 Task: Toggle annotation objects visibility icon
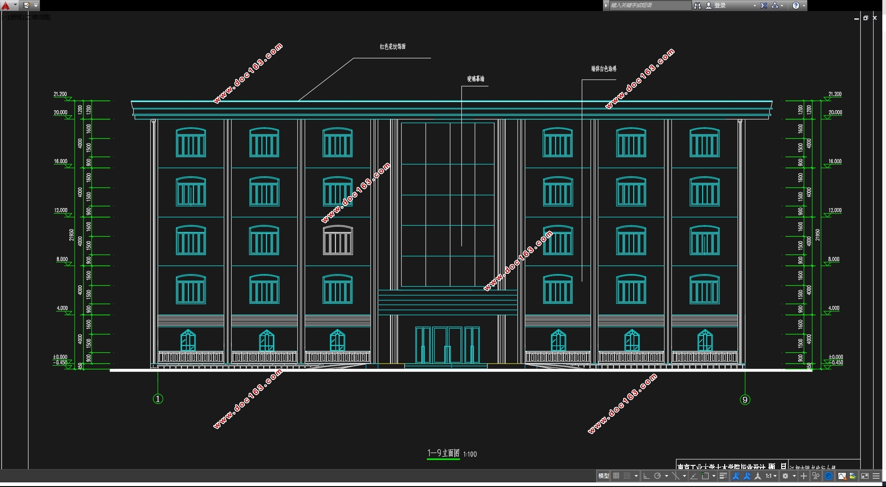tap(736, 476)
